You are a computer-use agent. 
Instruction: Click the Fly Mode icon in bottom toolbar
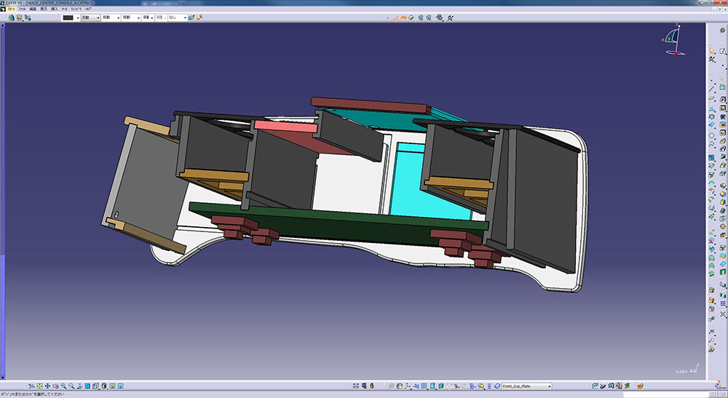(x=31, y=386)
